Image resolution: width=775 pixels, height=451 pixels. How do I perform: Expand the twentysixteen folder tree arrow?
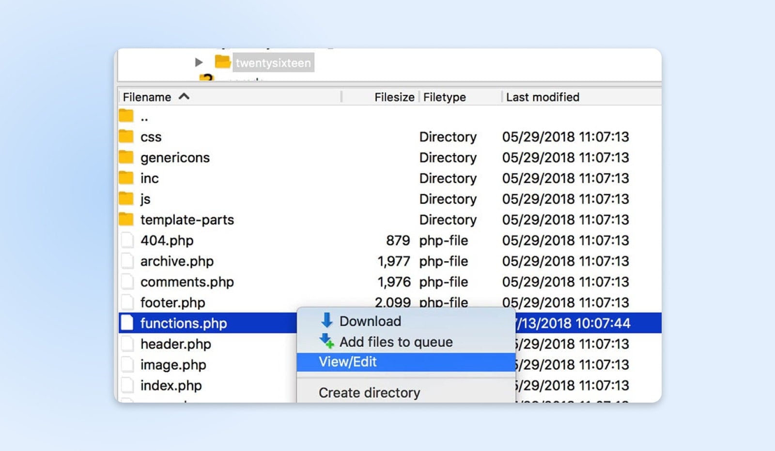(x=199, y=62)
